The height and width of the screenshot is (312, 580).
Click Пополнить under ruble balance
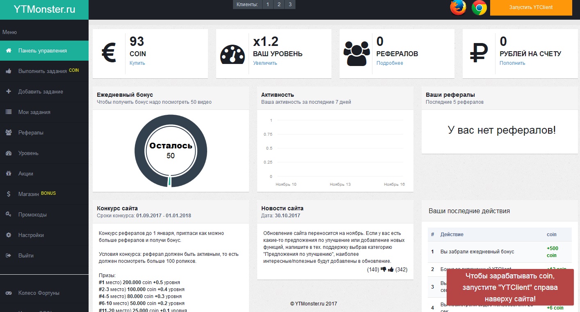tap(512, 63)
